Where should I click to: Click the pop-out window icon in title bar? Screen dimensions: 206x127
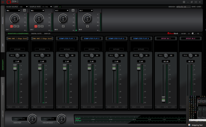click(x=192, y=2)
